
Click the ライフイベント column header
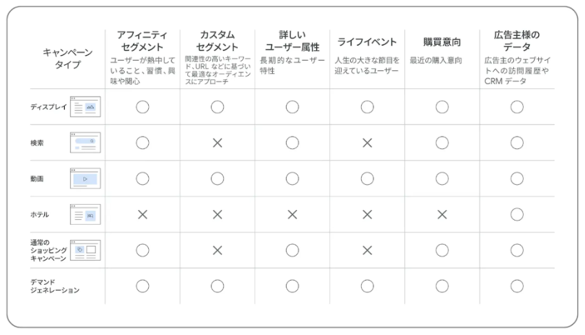367,42
